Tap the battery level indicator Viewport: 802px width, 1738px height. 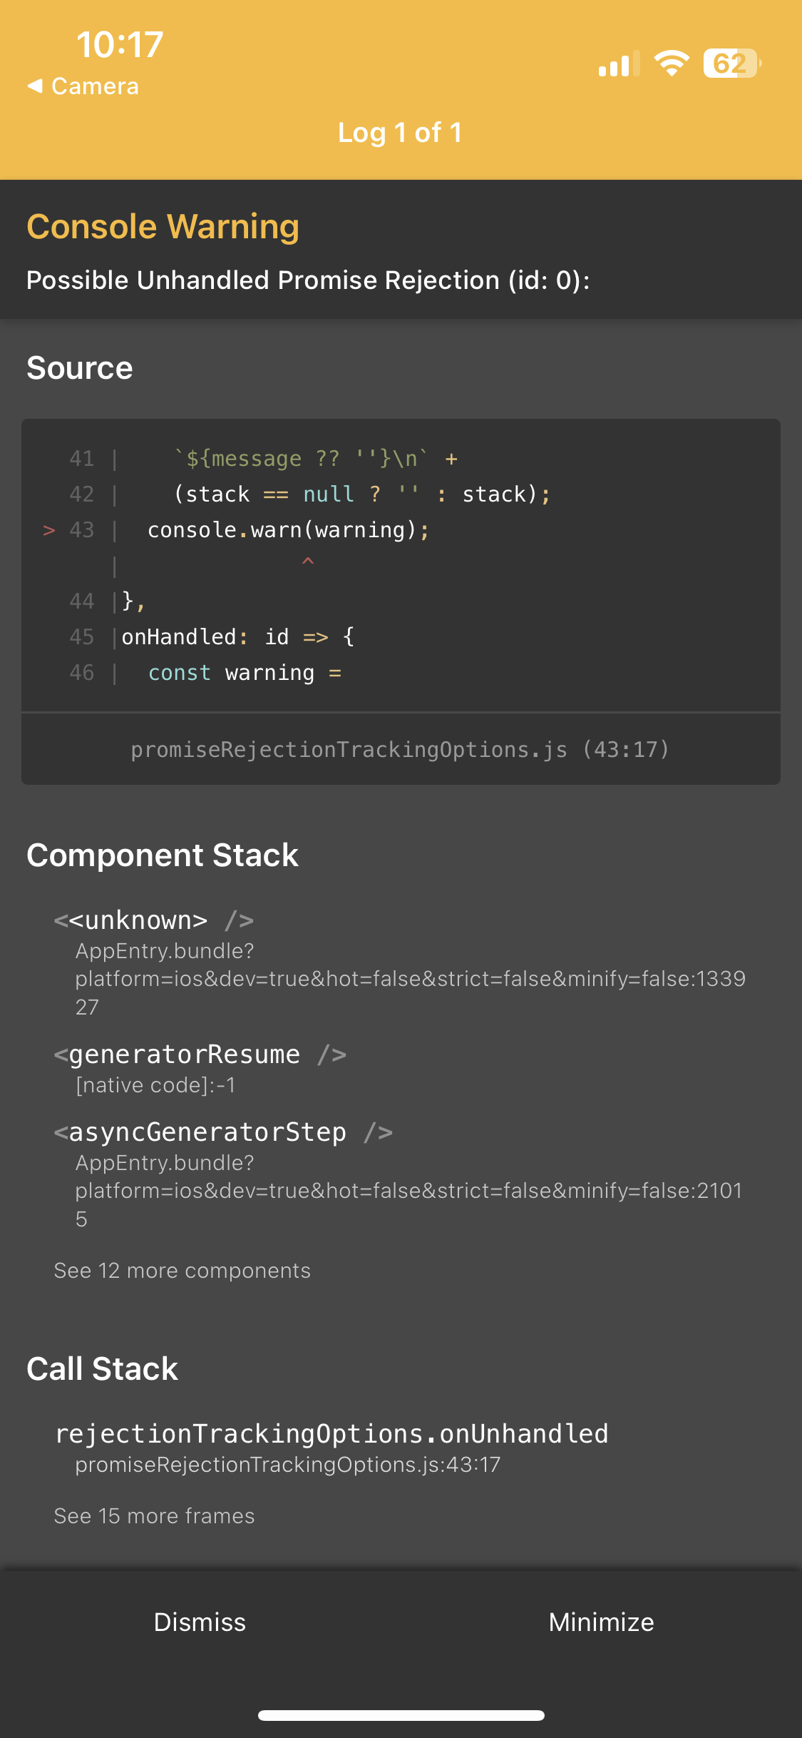[x=732, y=63]
